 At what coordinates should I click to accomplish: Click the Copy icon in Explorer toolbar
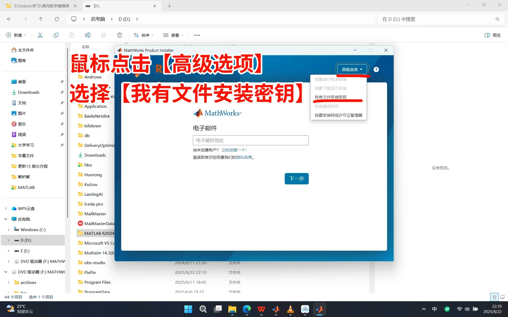click(x=56, y=35)
